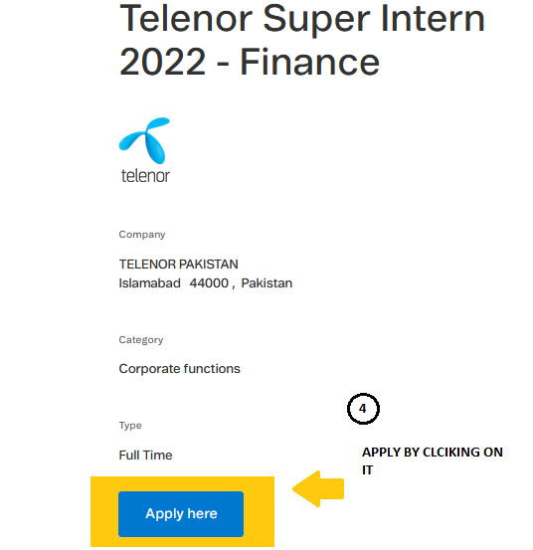This screenshot has width=533, height=550.
Task: Click the blue Apply here button
Action: click(x=181, y=514)
